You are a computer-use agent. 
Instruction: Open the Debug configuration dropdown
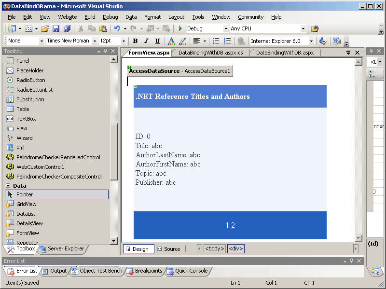click(225, 29)
